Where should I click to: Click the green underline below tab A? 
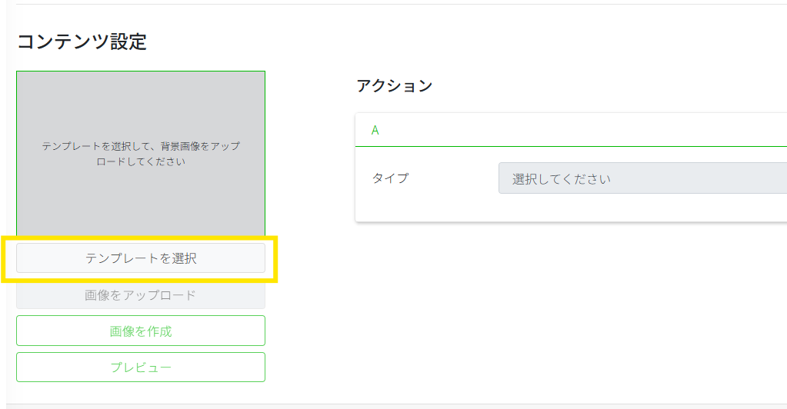pyautogui.click(x=569, y=146)
